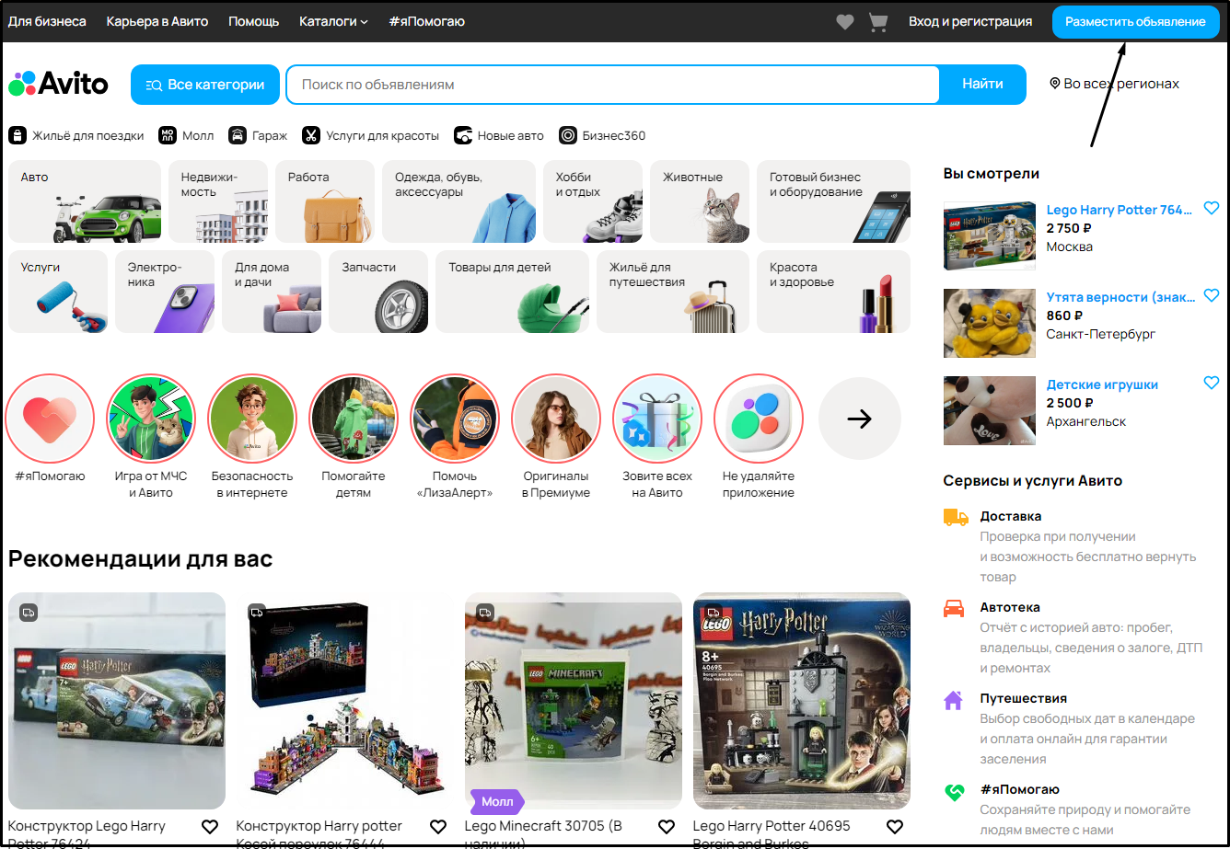The image size is (1230, 849).
Task: Open Помощь in top menu
Action: 254,21
